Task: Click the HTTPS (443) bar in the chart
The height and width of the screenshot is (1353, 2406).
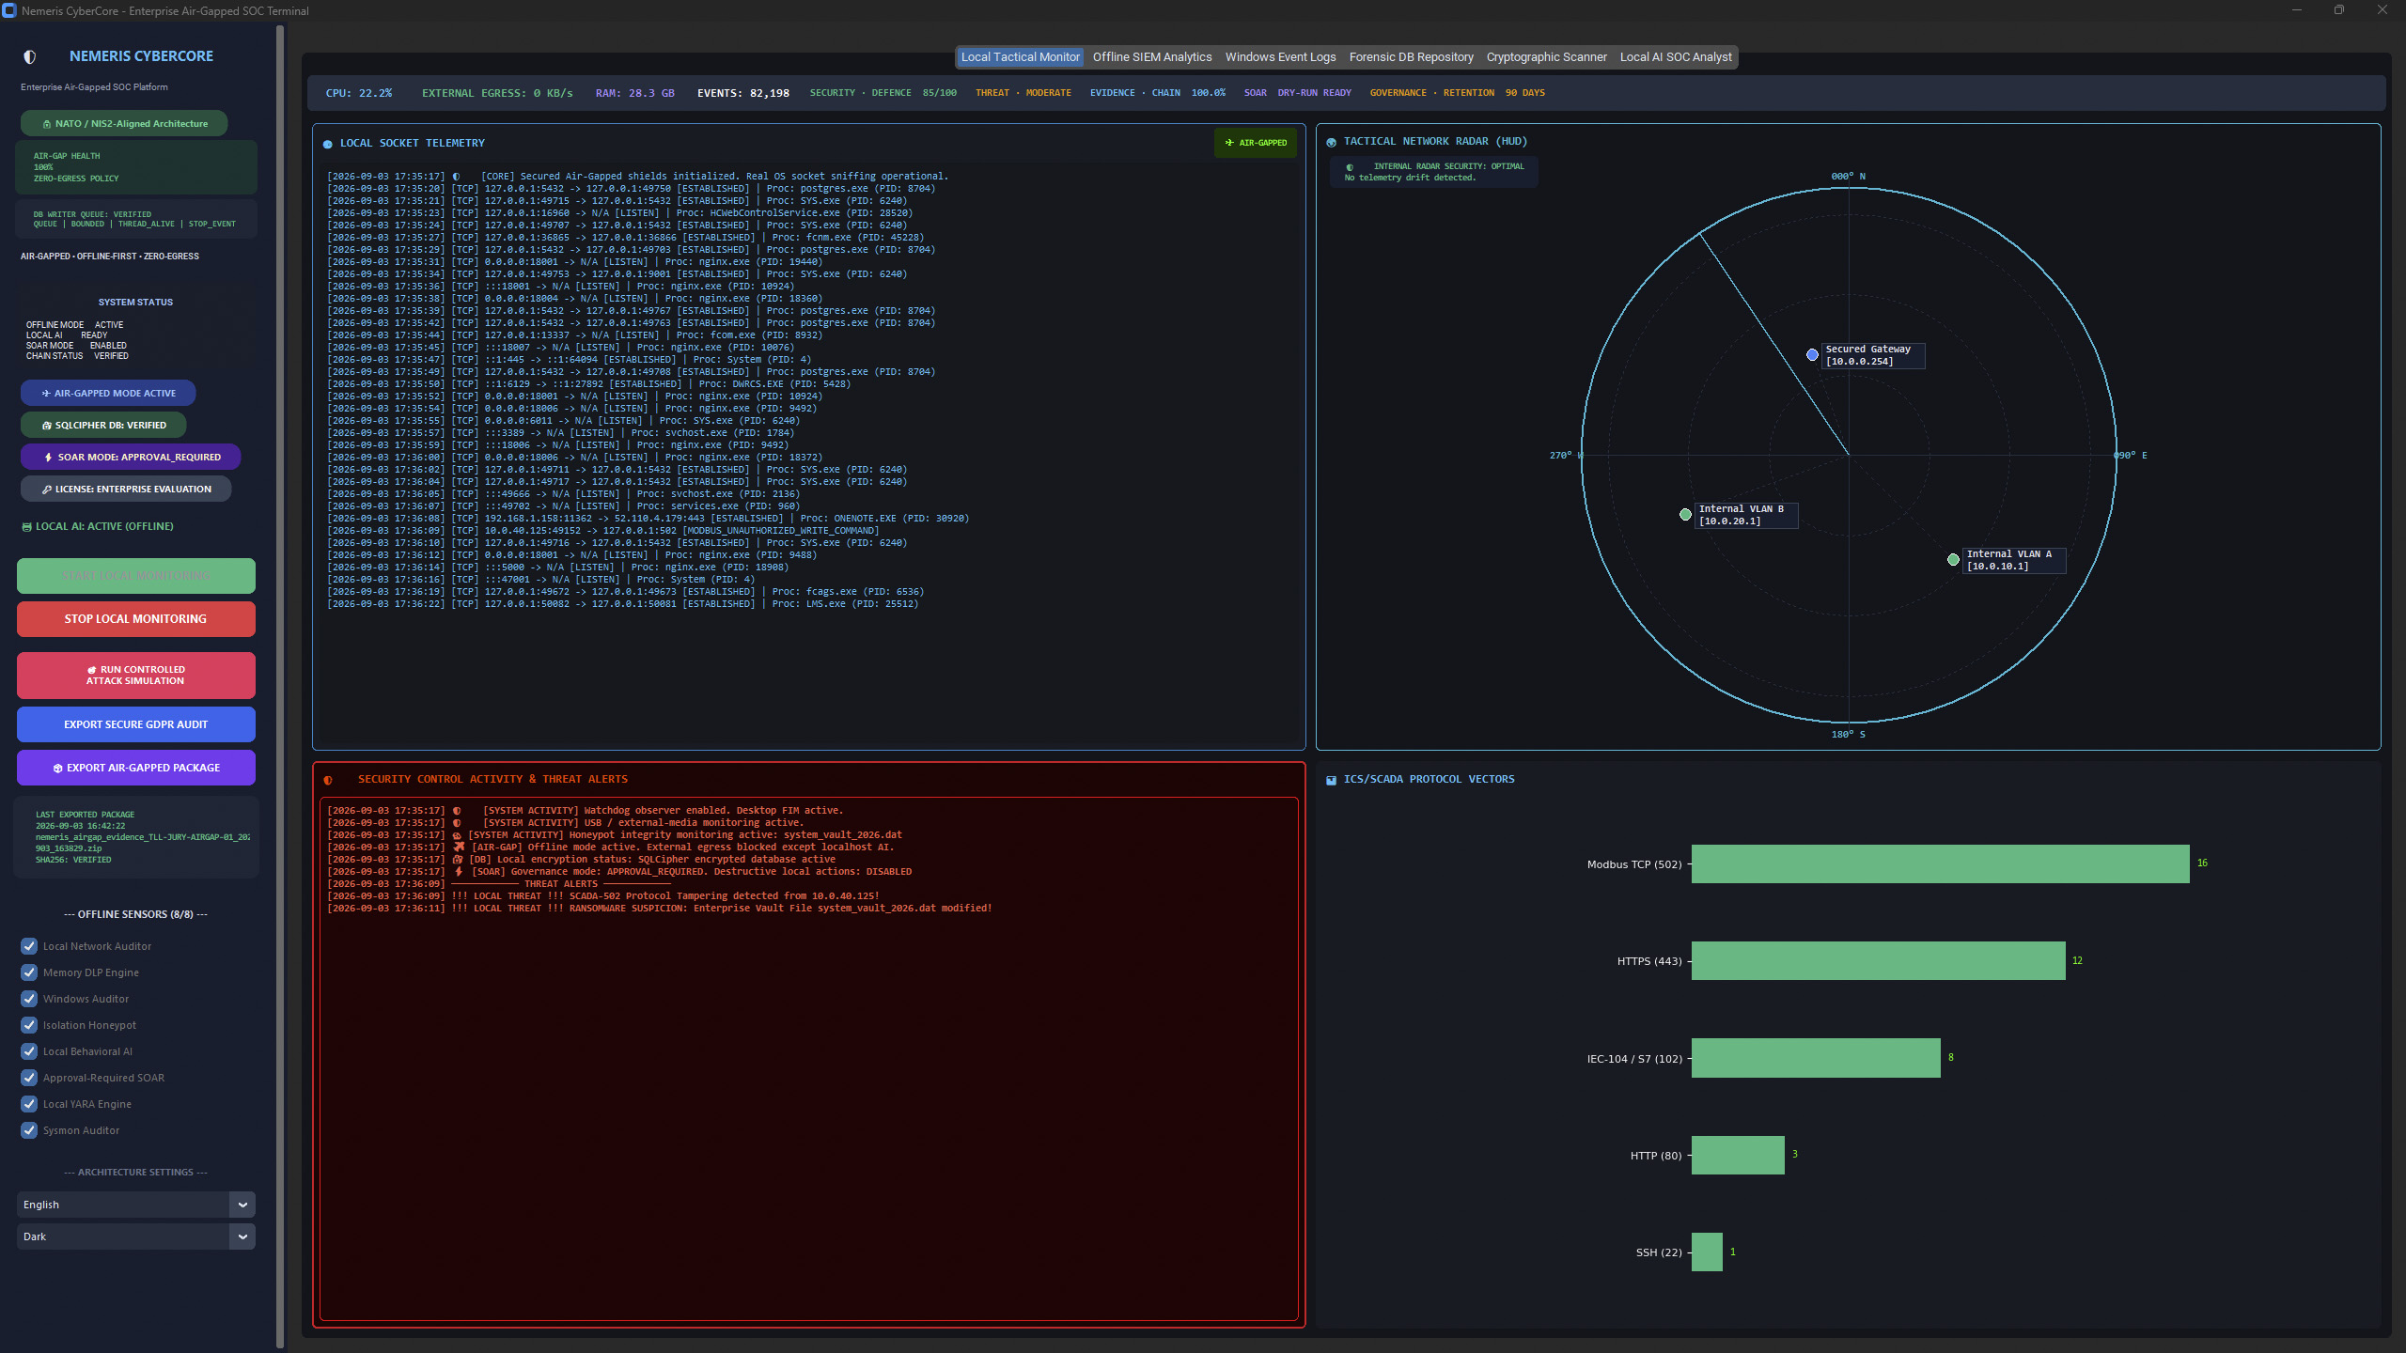Action: [x=1878, y=961]
